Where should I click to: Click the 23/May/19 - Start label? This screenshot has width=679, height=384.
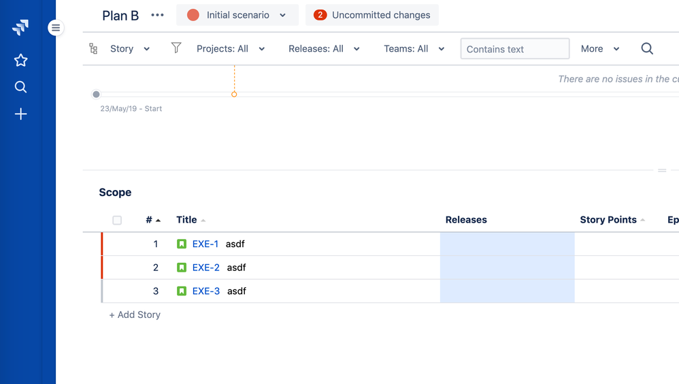point(131,109)
